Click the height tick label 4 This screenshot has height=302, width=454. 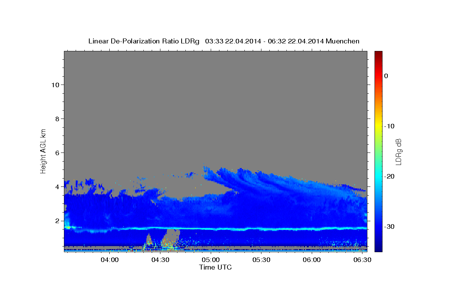[58, 187]
